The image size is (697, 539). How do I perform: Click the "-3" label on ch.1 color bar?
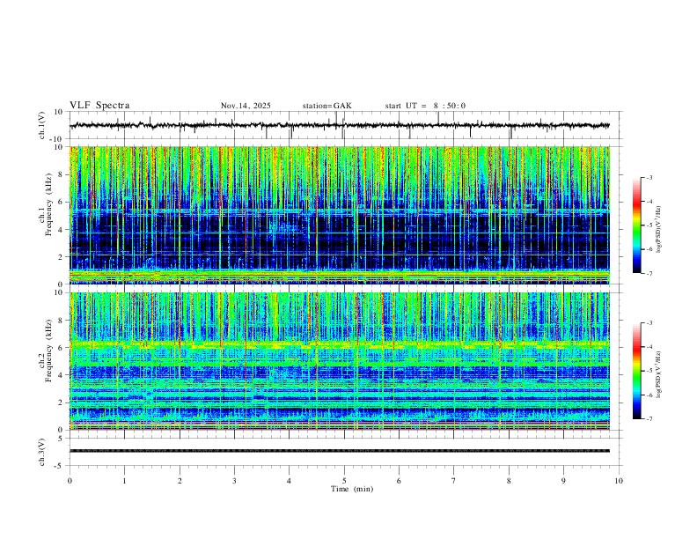coord(649,177)
